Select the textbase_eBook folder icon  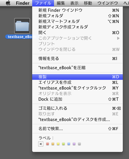point(22,26)
